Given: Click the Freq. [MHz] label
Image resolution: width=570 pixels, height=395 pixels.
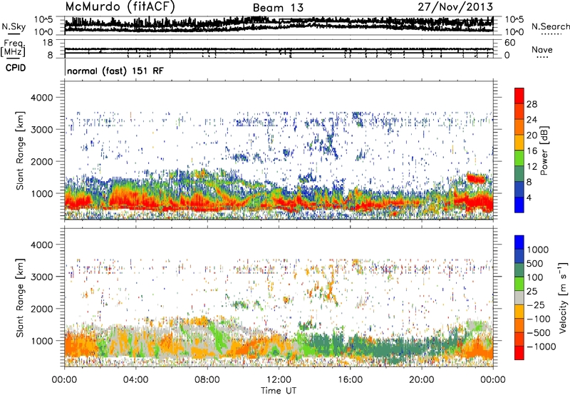Looking at the screenshot, I should [x=13, y=48].
